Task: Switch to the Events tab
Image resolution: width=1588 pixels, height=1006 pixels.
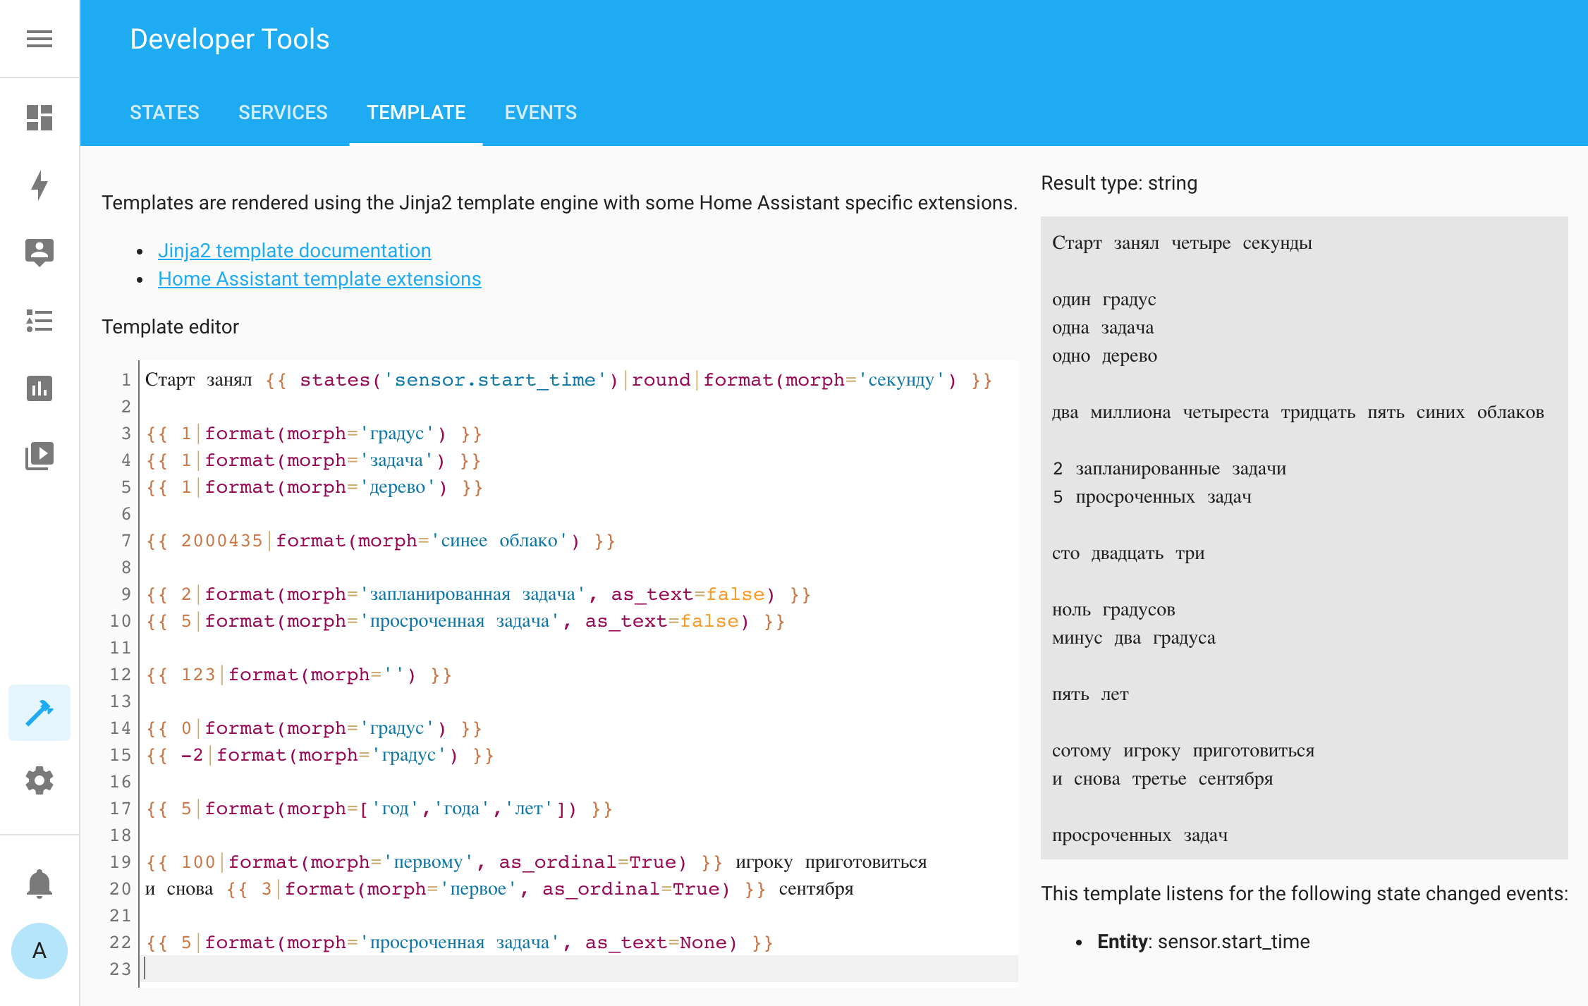Action: click(541, 113)
